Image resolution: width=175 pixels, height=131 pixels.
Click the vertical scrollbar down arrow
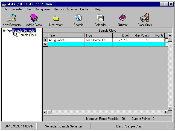tap(170, 108)
